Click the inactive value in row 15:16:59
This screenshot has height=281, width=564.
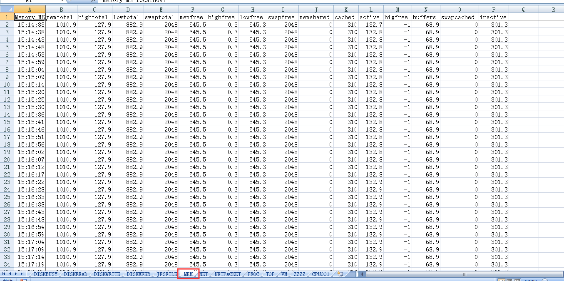pyautogui.click(x=494, y=234)
